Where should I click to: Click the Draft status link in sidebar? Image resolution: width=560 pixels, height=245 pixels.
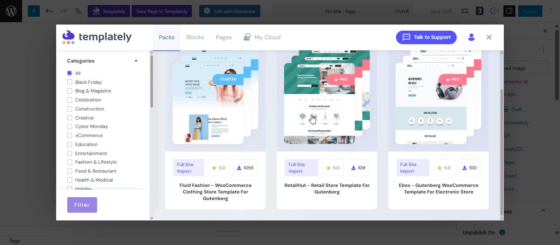(x=517, y=110)
